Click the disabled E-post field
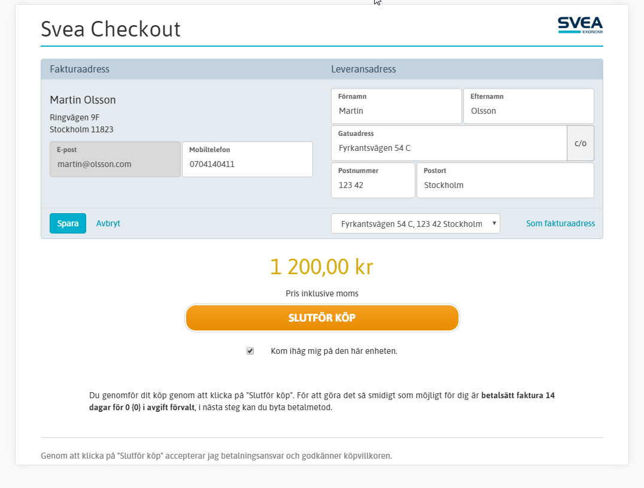 tap(115, 164)
